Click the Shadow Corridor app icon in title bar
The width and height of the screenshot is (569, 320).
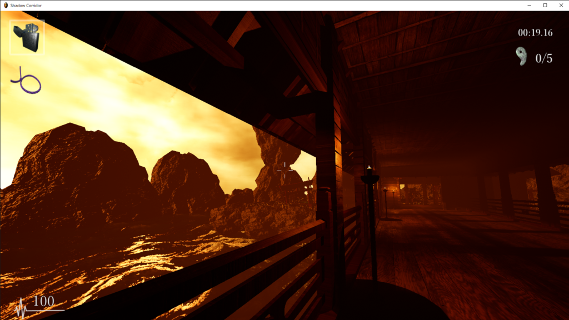tap(6, 5)
